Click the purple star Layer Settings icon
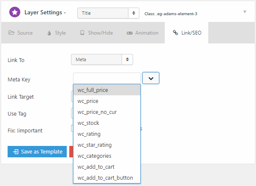The image size is (256, 186). [x=15, y=12]
